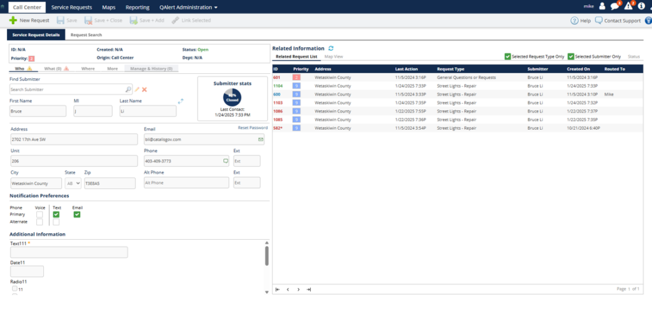Click the Reset Password link
The width and height of the screenshot is (652, 313).
(253, 128)
